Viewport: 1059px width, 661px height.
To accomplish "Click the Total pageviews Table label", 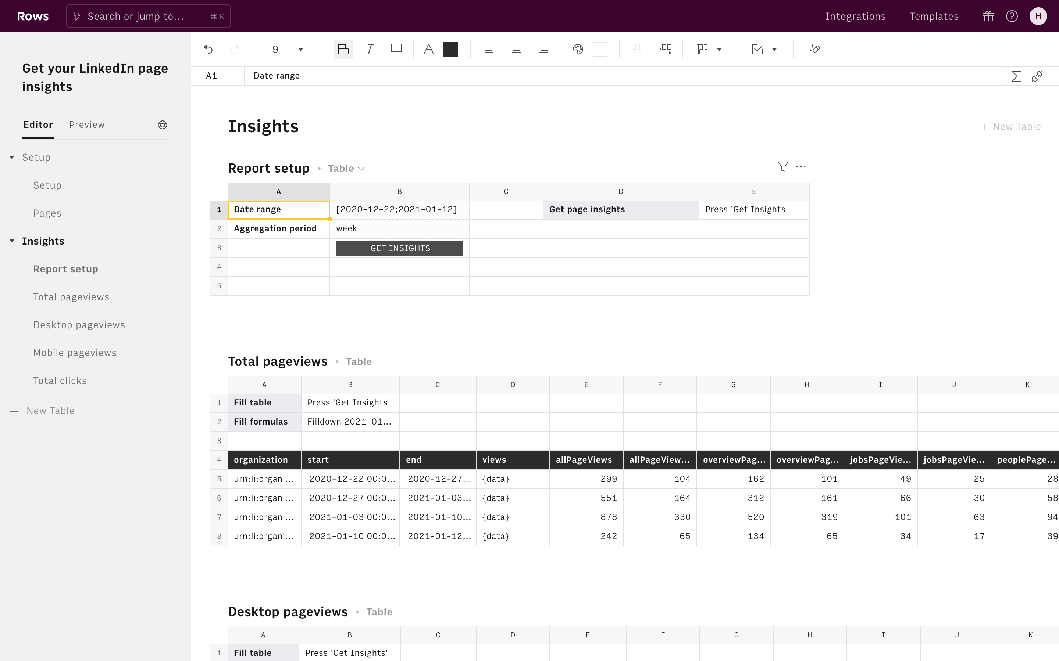I will point(359,362).
